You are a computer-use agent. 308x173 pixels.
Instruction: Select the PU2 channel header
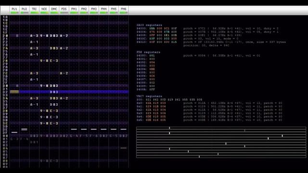[x=25, y=11]
